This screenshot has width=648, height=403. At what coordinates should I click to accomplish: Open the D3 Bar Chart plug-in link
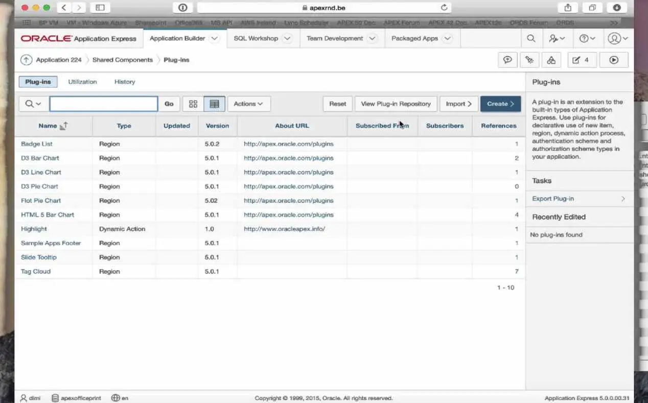pyautogui.click(x=40, y=158)
